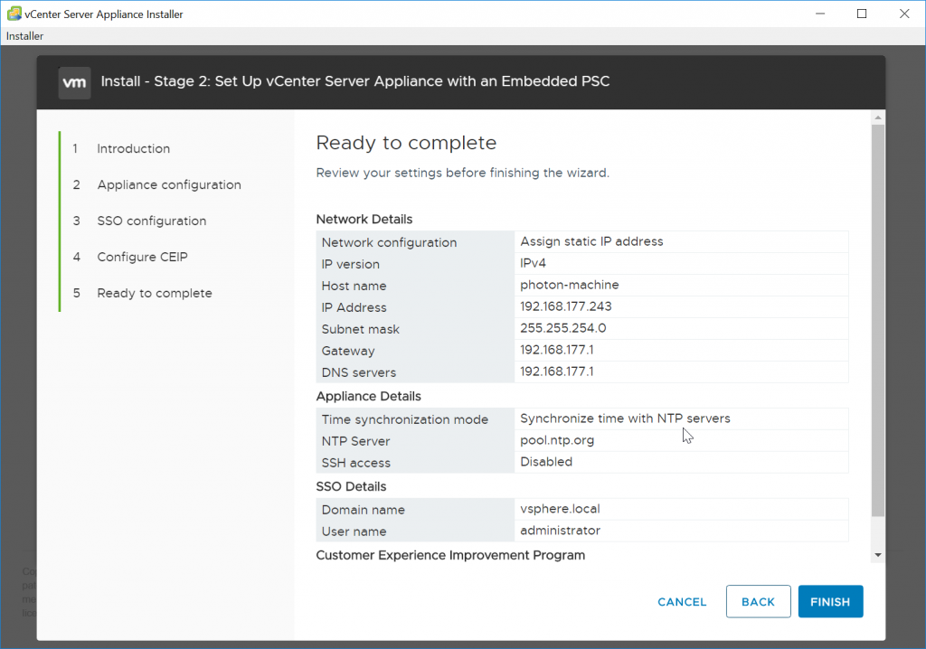Image resolution: width=926 pixels, height=649 pixels.
Task: Click the 'SSH access' label
Action: click(x=355, y=463)
